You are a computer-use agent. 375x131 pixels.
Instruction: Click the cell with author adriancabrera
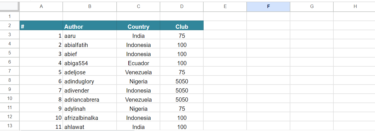90,100
